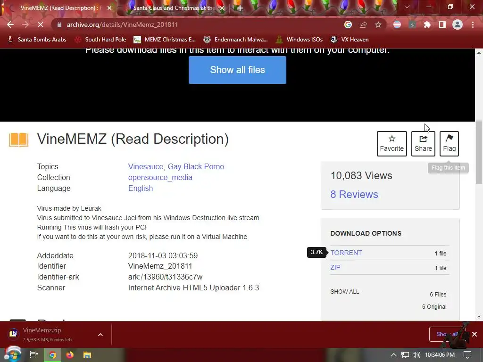Stop loading the page with X button
The height and width of the screenshot is (362, 483).
coord(41,25)
